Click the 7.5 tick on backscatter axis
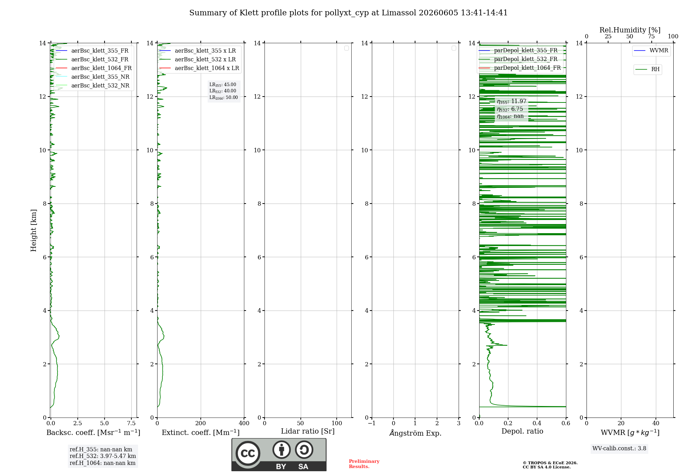Image resolution: width=697 pixels, height=474 pixels. [131, 423]
